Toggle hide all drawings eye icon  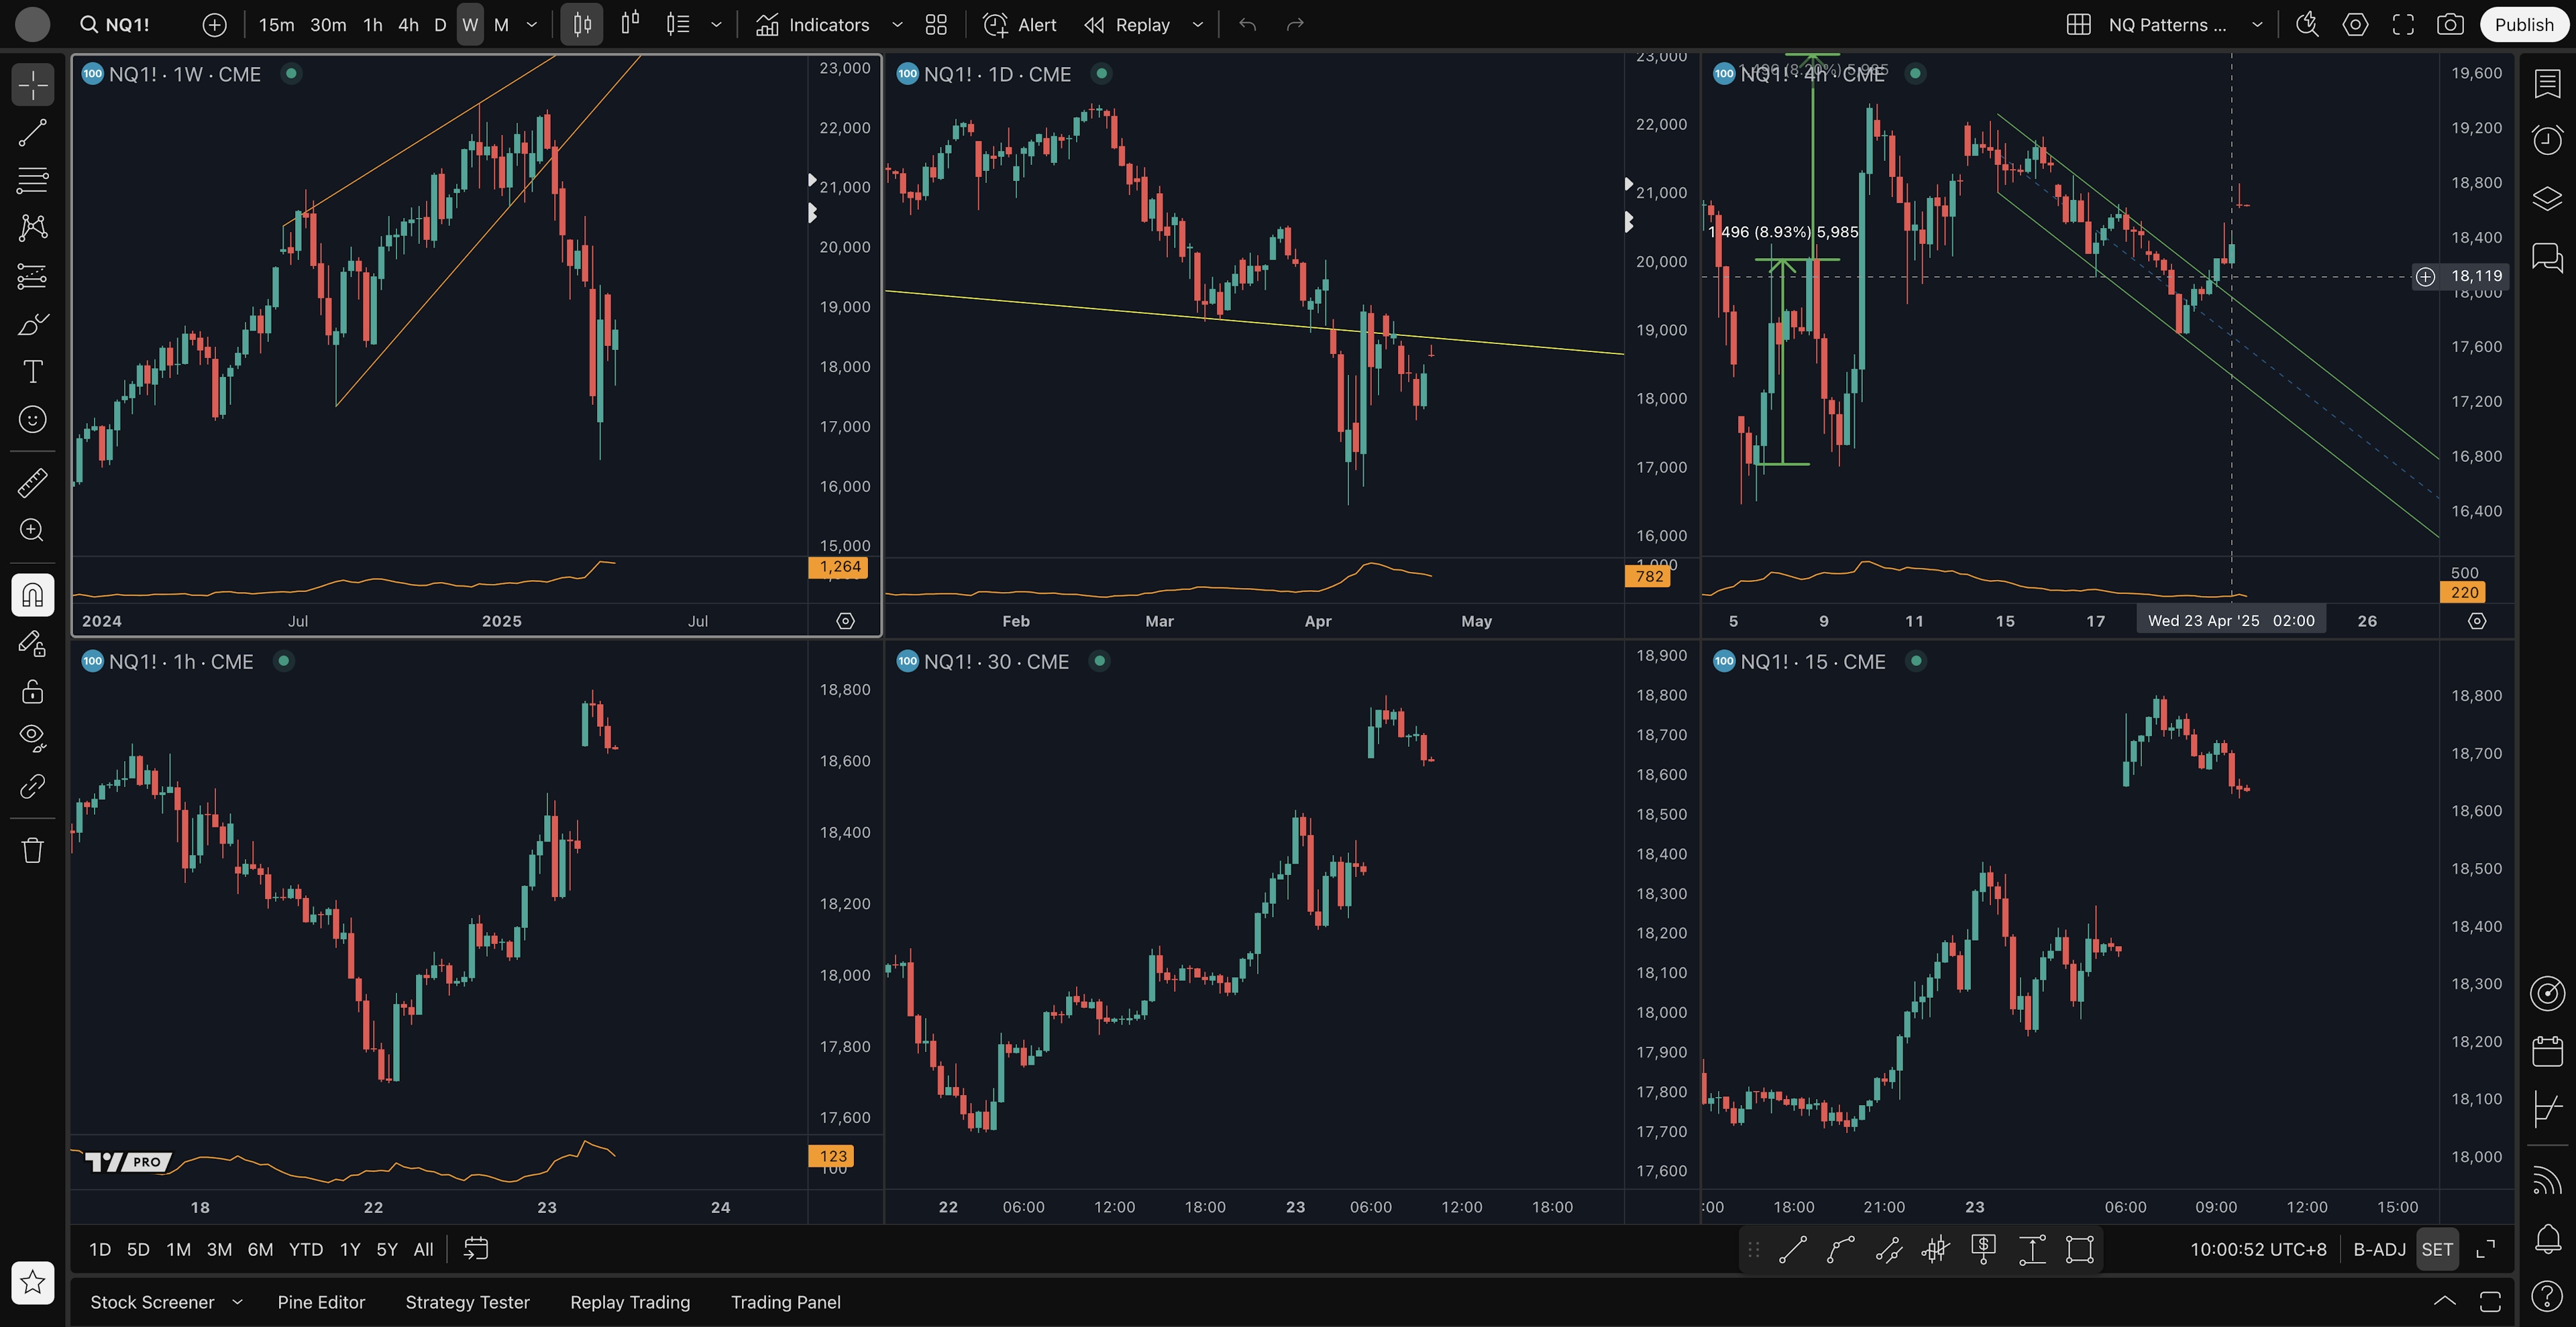32,738
